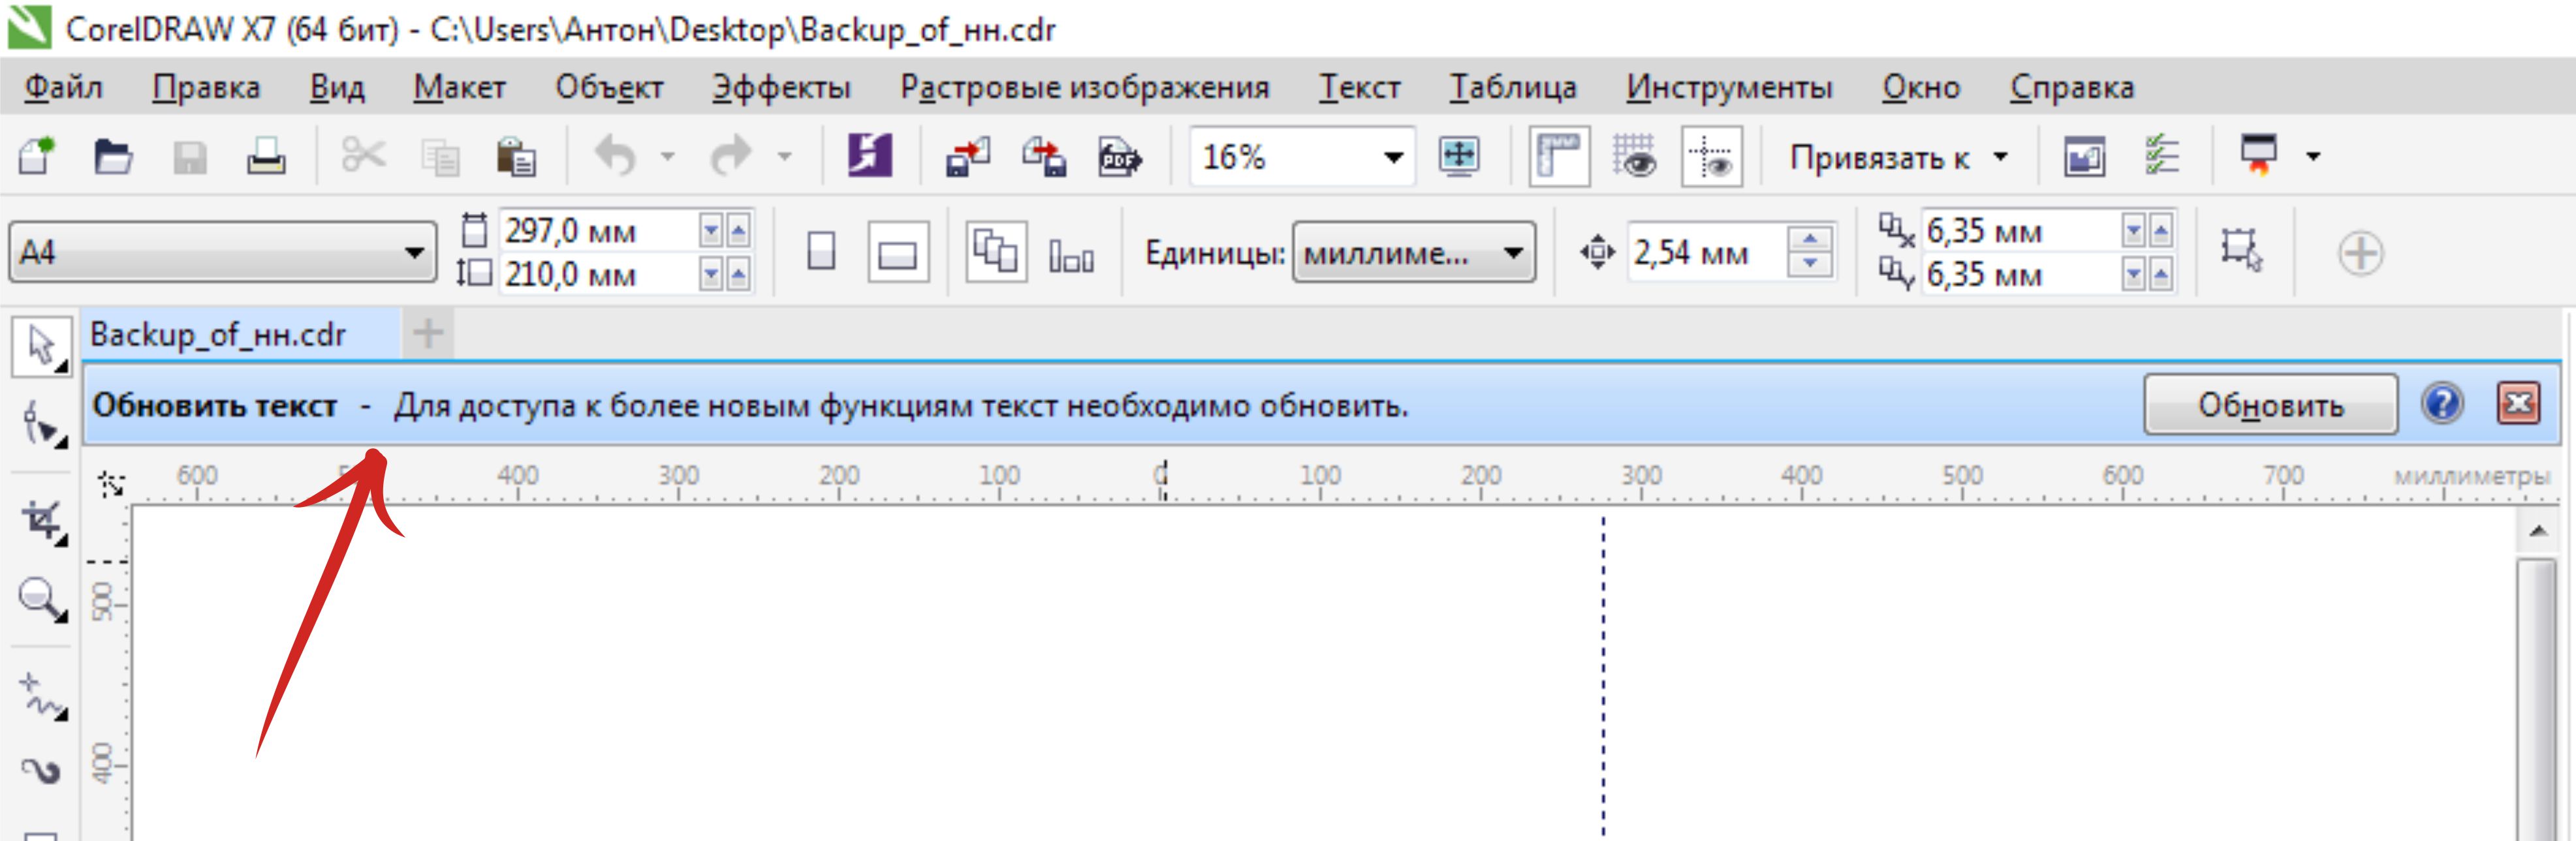The width and height of the screenshot is (2576, 841).
Task: Apply layout to current page only
Action: [x=1072, y=255]
